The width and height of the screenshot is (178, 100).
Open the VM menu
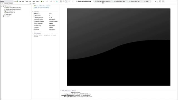[x=30, y=1]
